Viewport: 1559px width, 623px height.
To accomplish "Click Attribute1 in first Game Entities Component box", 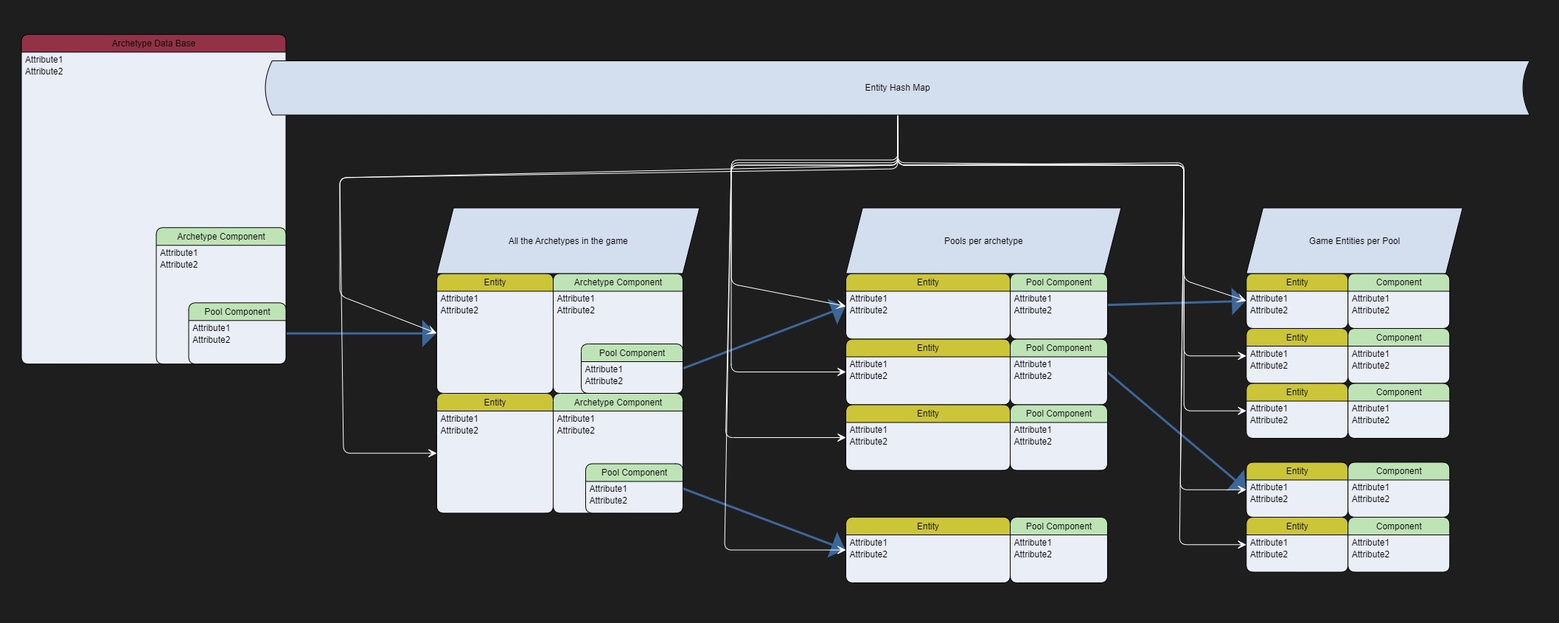I will [1370, 299].
